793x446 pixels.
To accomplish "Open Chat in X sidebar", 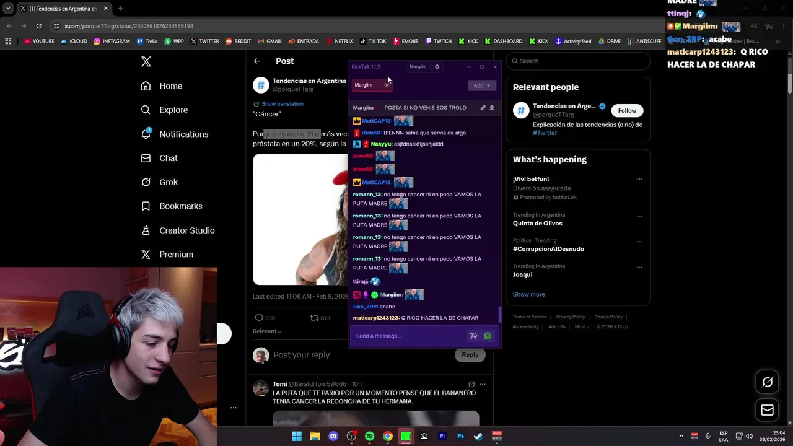I will click(159, 158).
